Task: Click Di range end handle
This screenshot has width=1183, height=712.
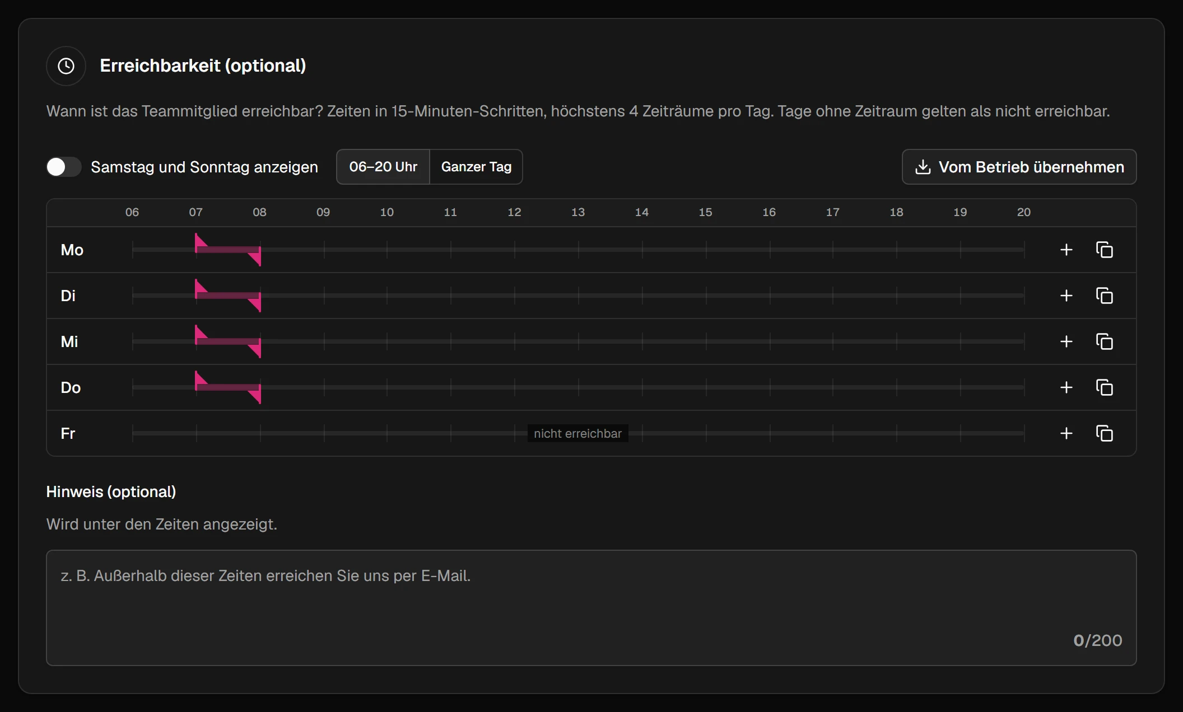Action: pos(255,303)
